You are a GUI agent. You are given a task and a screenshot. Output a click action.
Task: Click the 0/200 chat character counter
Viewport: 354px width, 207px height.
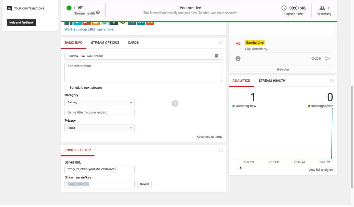(316, 59)
